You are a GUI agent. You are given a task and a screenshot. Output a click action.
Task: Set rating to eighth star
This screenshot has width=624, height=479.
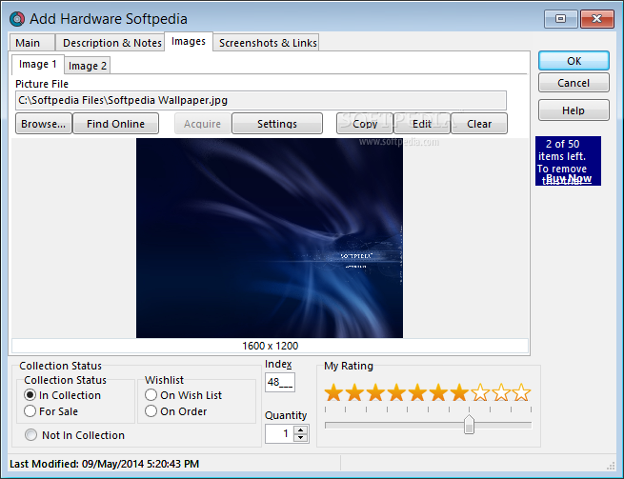[x=480, y=392]
